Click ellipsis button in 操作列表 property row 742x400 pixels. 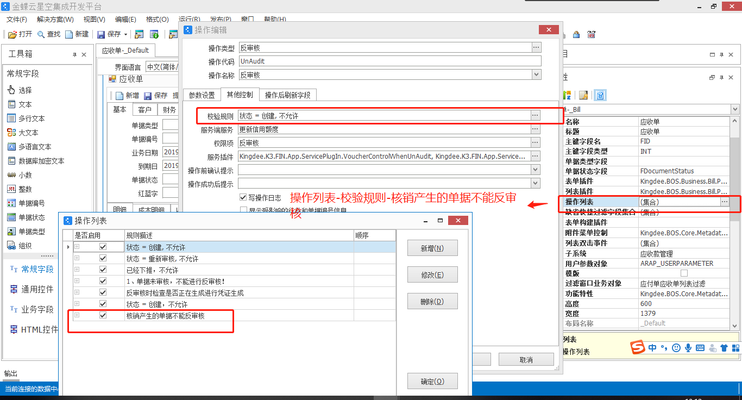725,202
